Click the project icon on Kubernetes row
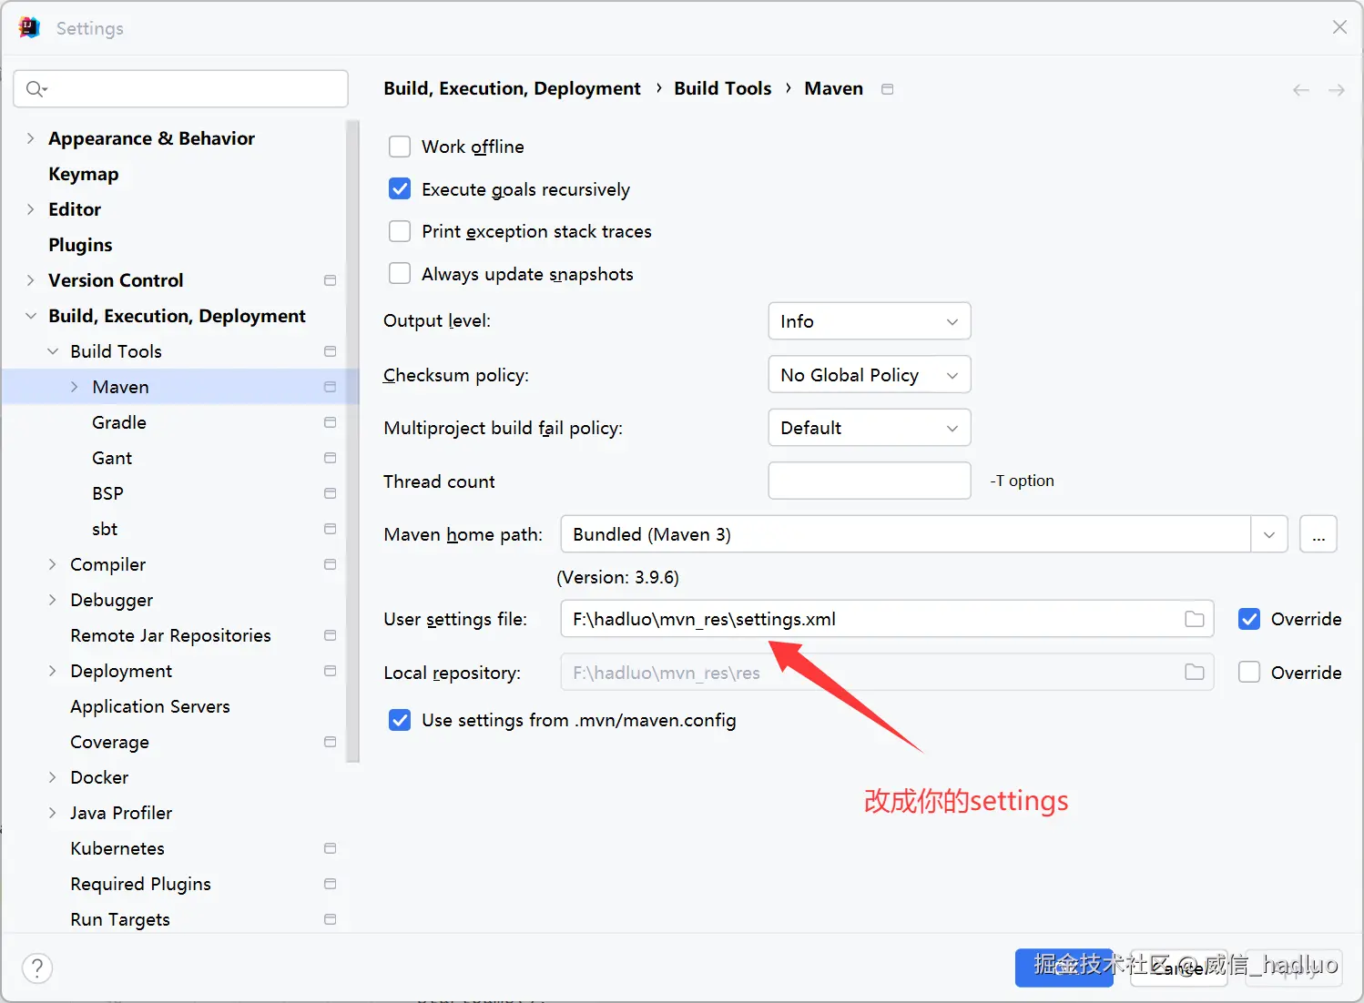The image size is (1364, 1003). [331, 848]
